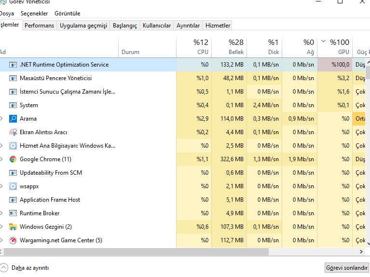Viewport: 370px width, 277px height.
Task: Expand the Windows Gezgini (2) group
Action: (x=1, y=227)
